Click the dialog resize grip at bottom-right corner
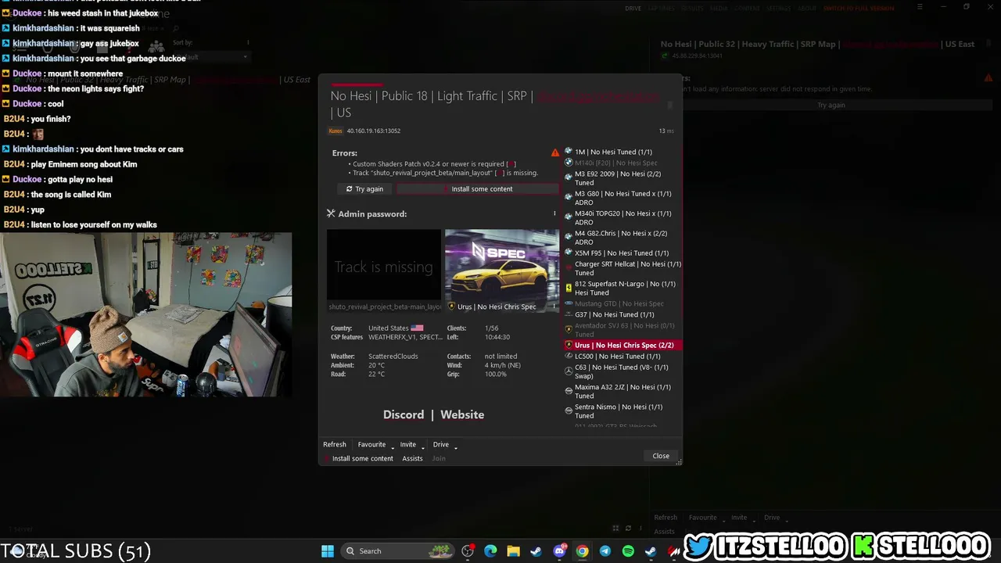Screen dimensions: 1001x563 pyautogui.click(x=679, y=462)
